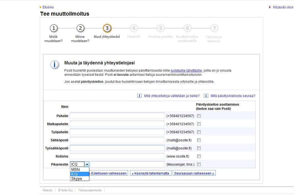
Task: Click step 2 circle 'Minne muutetaan?'
Action: tap(80, 28)
